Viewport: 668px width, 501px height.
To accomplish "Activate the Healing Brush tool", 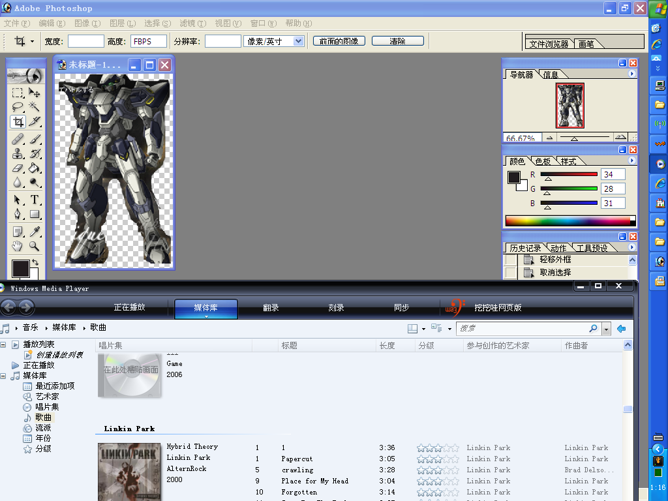I will [18, 139].
